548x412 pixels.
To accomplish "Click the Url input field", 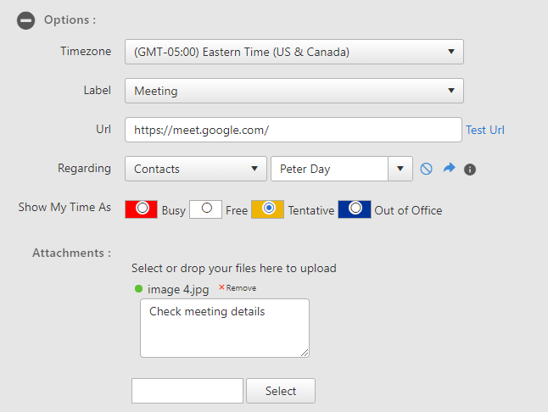I will click(x=294, y=130).
